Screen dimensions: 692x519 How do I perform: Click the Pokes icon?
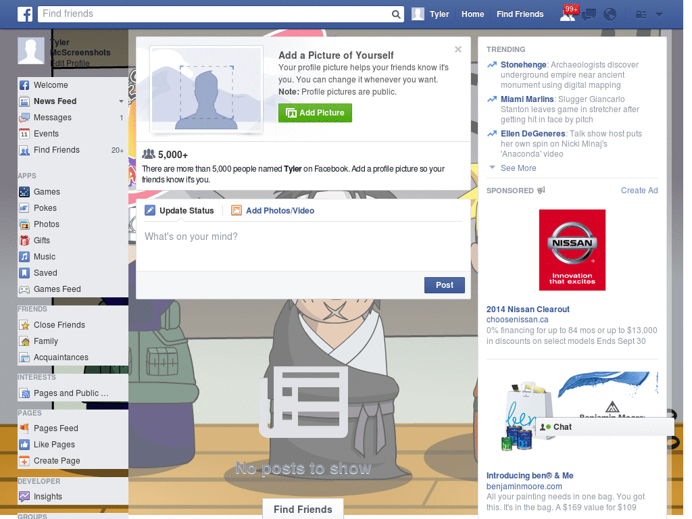pyautogui.click(x=24, y=208)
